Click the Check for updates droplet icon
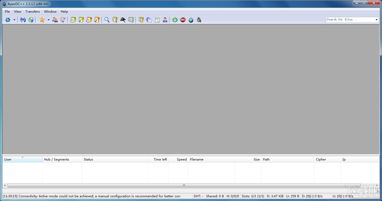 point(191,20)
